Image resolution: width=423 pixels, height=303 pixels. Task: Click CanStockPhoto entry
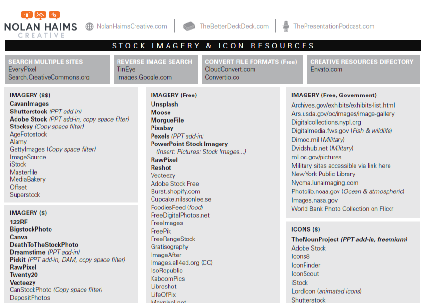pyautogui.click(x=31, y=290)
